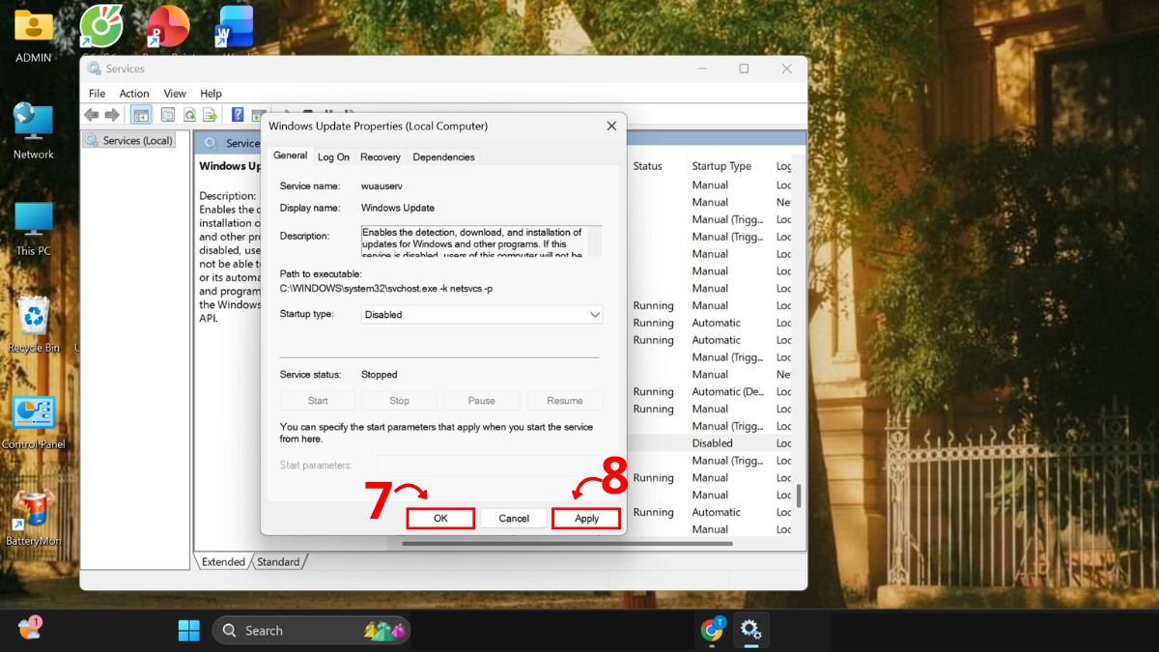Click the Back navigation arrow in Services toolbar
This screenshot has height=652, width=1159.
91,114
